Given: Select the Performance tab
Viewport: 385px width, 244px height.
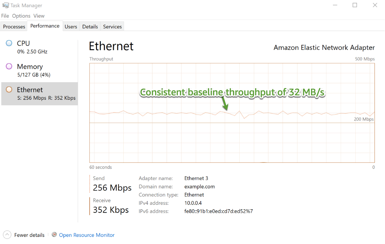Looking at the screenshot, I should [45, 26].
